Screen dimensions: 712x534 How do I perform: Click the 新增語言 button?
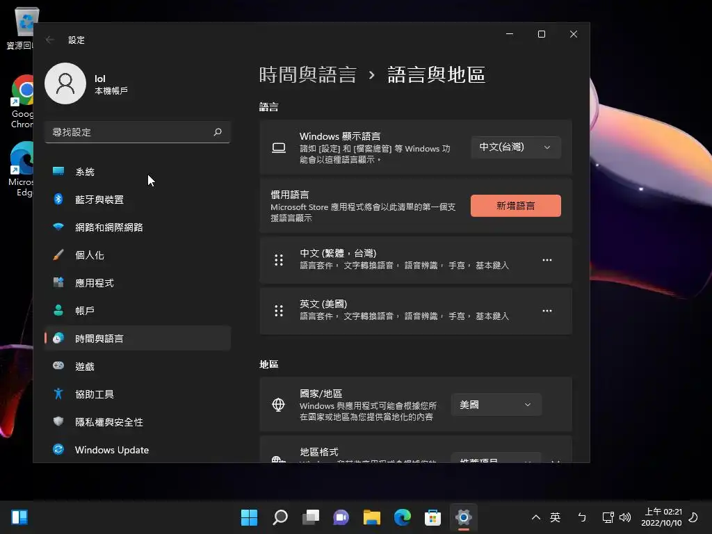pyautogui.click(x=516, y=206)
